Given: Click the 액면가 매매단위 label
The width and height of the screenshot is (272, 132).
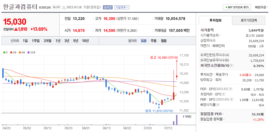Looking at the screenshot, I should (x=212, y=46).
